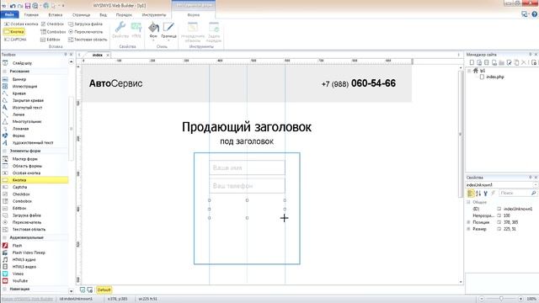Screen dimensions: 539x303
Task: Switch to the Страница ribbon tab
Action: [x=81, y=15]
